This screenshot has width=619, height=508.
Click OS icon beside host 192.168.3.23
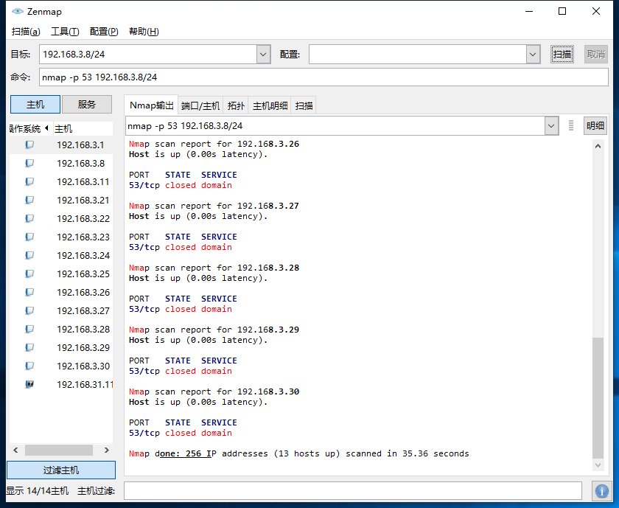pos(29,237)
